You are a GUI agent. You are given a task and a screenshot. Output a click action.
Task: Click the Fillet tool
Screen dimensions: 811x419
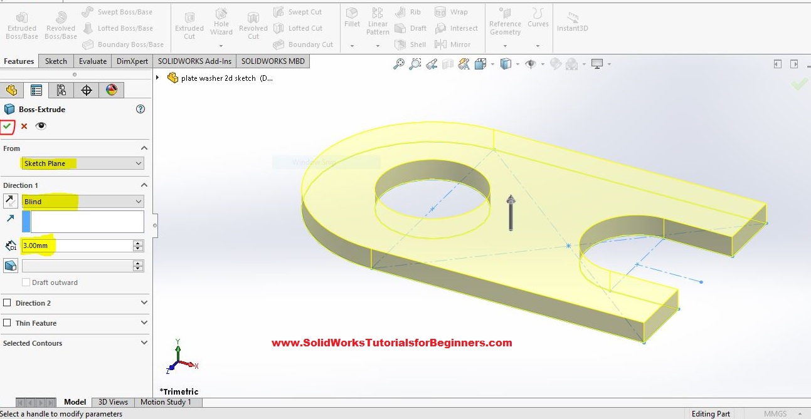point(352,18)
